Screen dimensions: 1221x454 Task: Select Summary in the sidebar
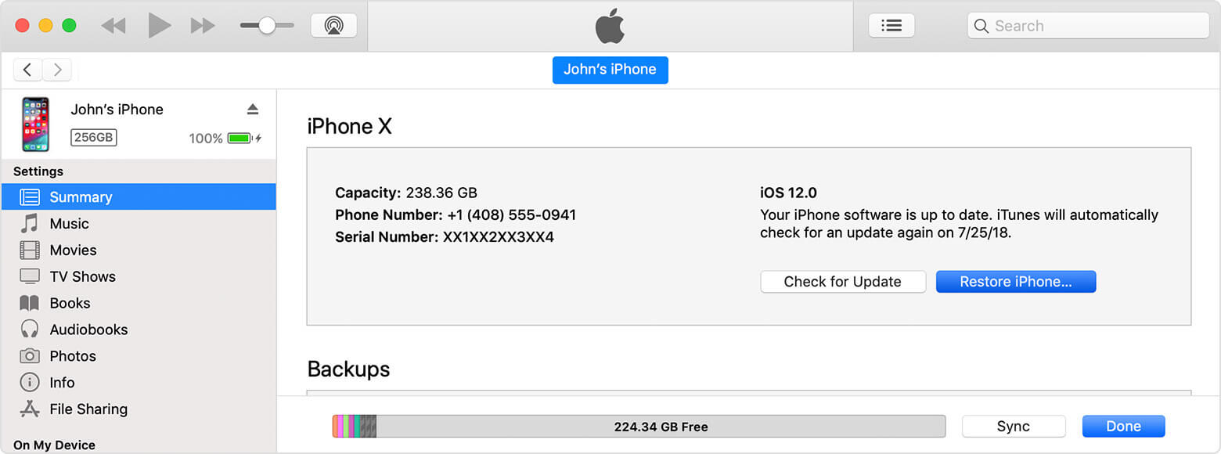point(81,197)
